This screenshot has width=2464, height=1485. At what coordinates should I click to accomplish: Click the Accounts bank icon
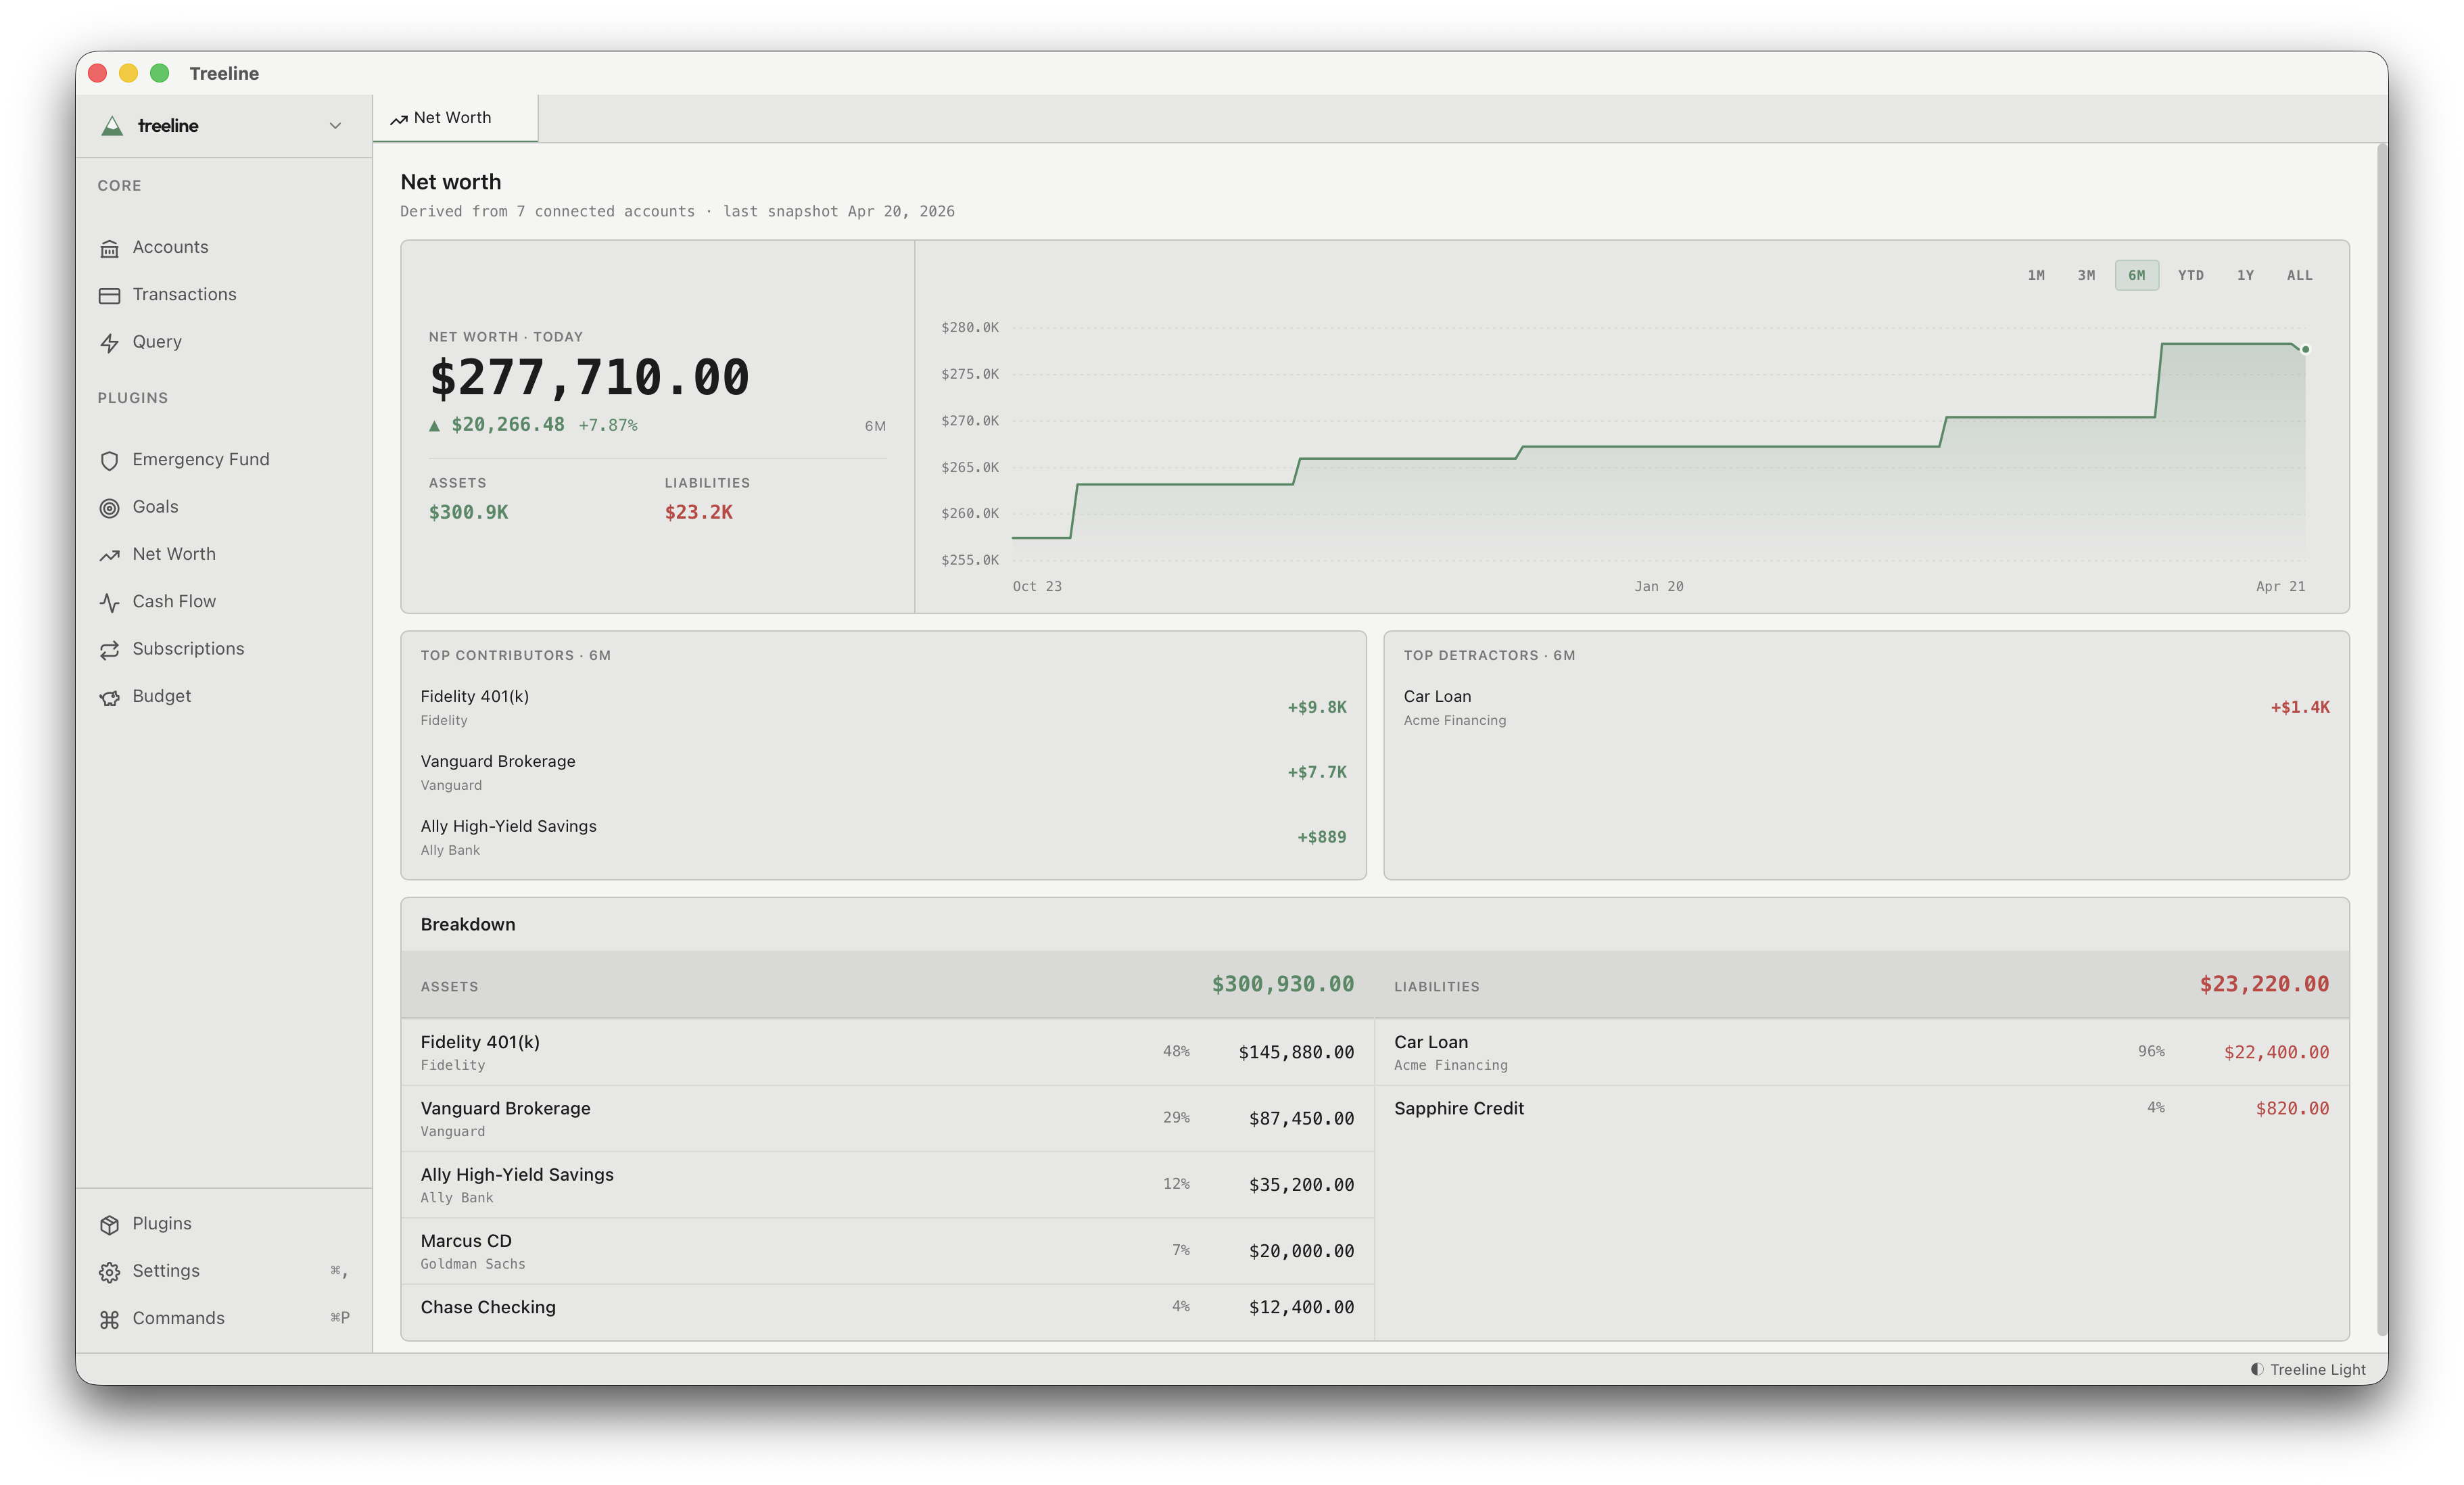(x=110, y=248)
